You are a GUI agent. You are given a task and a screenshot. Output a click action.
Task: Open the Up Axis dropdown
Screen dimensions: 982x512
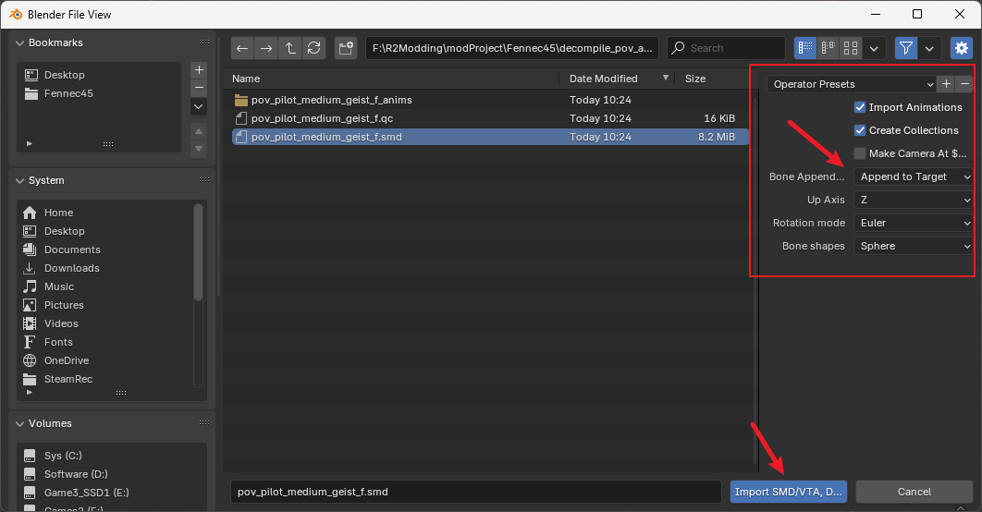(914, 200)
